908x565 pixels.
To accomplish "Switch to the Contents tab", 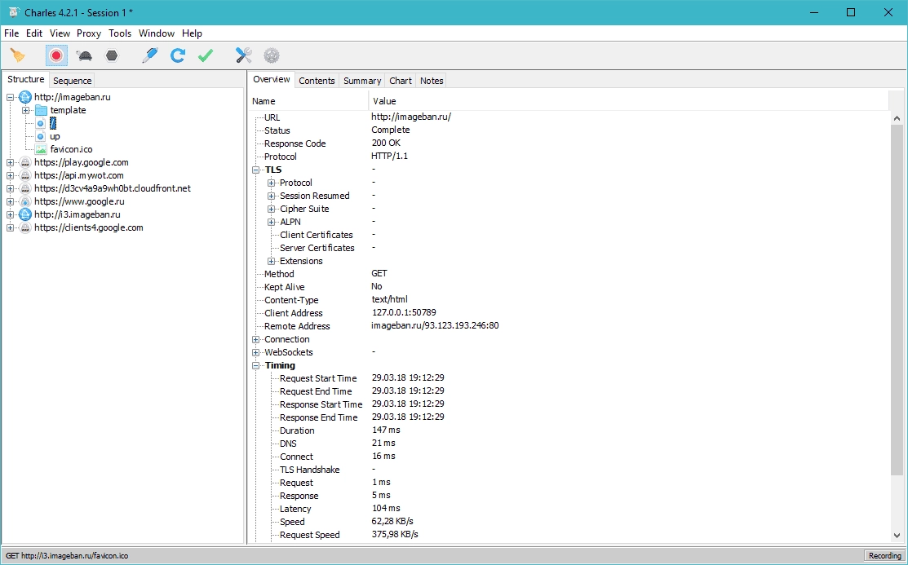I will [317, 81].
